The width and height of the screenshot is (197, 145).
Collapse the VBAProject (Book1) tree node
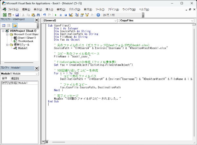3,31
